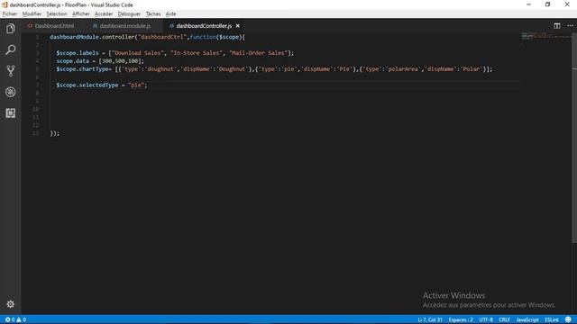Viewport: 577px width, 324px height.
Task: Click the feedback smiley in status bar
Action: (x=568, y=319)
